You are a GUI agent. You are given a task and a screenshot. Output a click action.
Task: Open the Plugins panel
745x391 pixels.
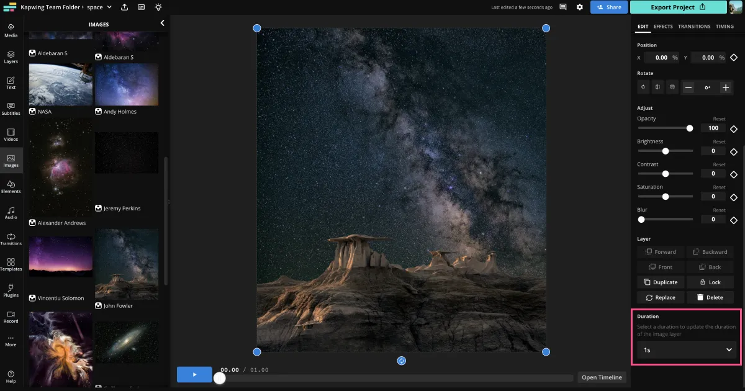[11, 290]
